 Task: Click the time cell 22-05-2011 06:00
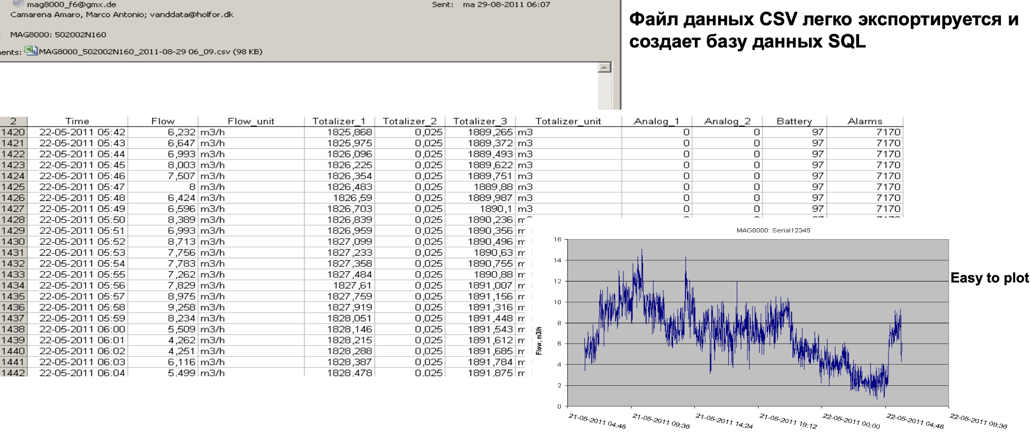click(82, 330)
